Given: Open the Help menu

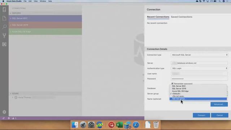Looking at the screenshot, I should (50, 1).
